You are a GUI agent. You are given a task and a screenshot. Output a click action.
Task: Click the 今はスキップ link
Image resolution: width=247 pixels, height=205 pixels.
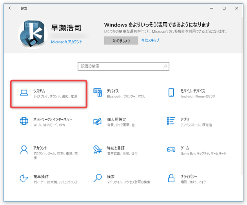[150, 40]
